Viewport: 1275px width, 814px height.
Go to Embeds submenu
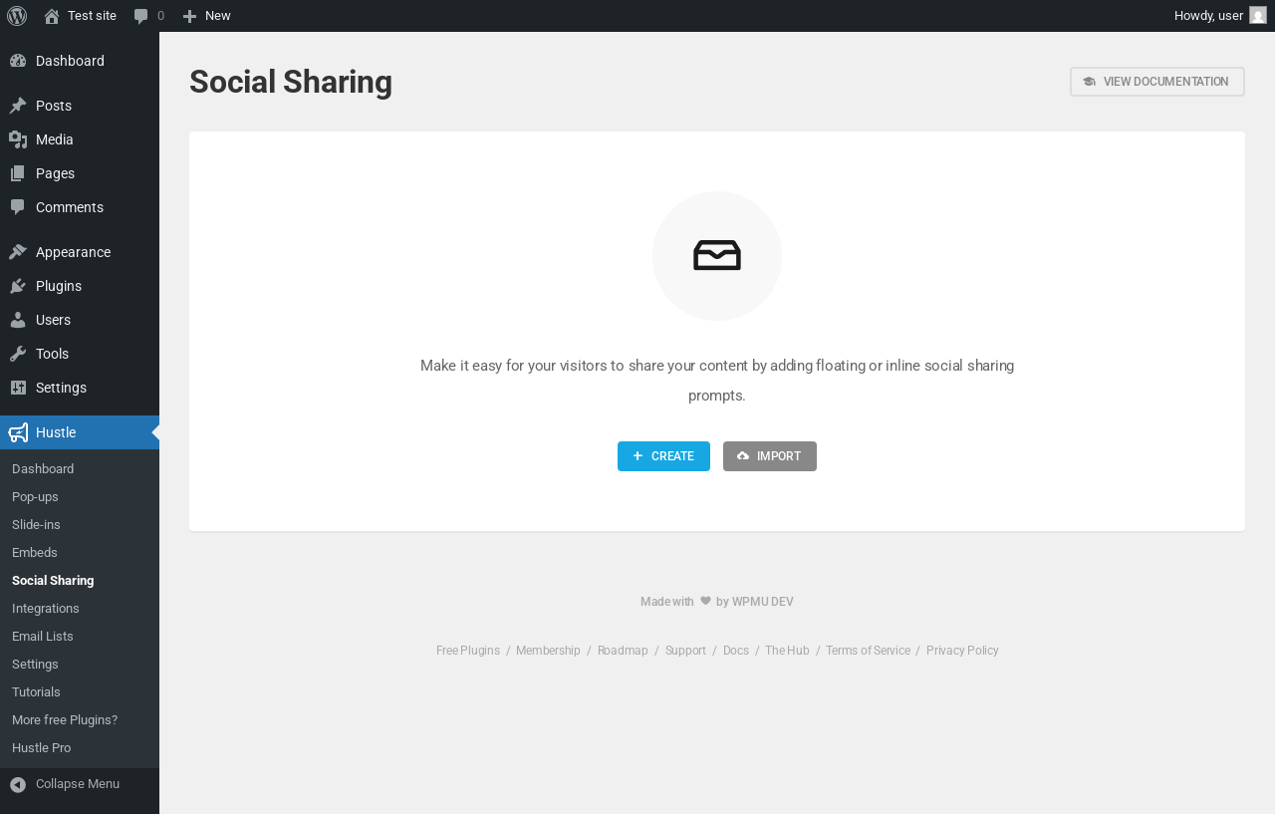pyautogui.click(x=80, y=553)
